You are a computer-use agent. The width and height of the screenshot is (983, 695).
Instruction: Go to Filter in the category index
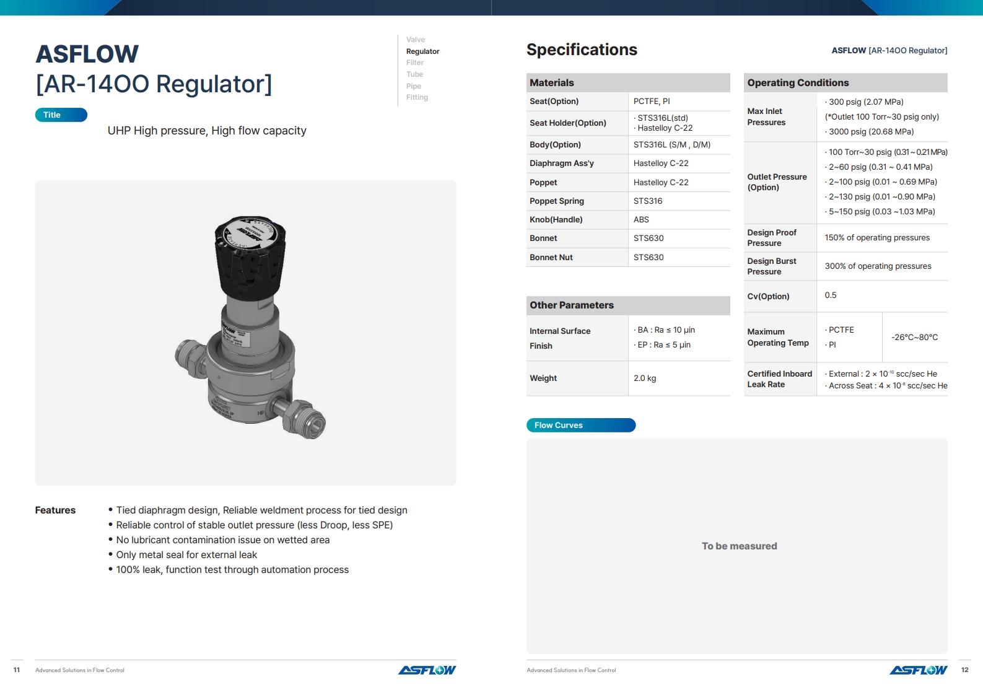(414, 63)
